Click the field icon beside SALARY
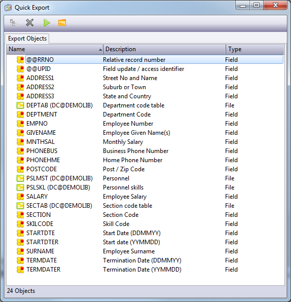The width and height of the screenshot is (291, 302). point(20,197)
